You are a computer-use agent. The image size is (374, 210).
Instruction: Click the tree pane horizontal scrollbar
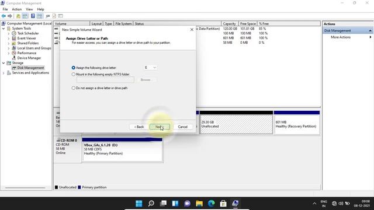[x=25, y=188]
